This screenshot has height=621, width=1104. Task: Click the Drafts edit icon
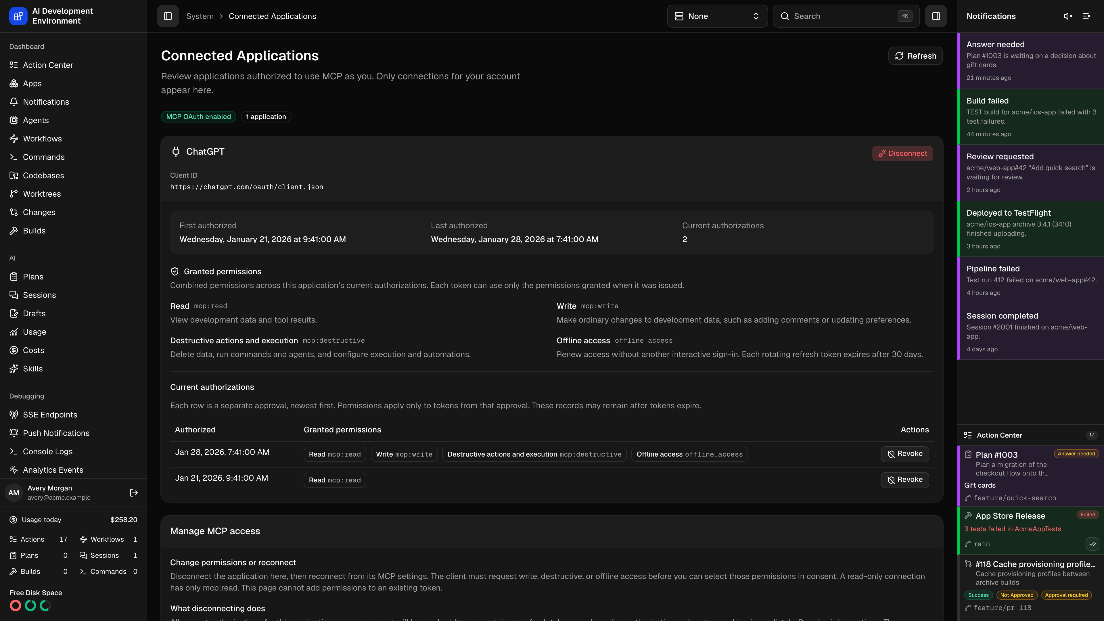click(14, 314)
